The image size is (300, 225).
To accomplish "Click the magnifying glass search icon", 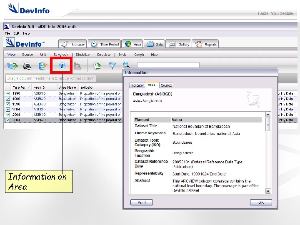I will point(126,65).
